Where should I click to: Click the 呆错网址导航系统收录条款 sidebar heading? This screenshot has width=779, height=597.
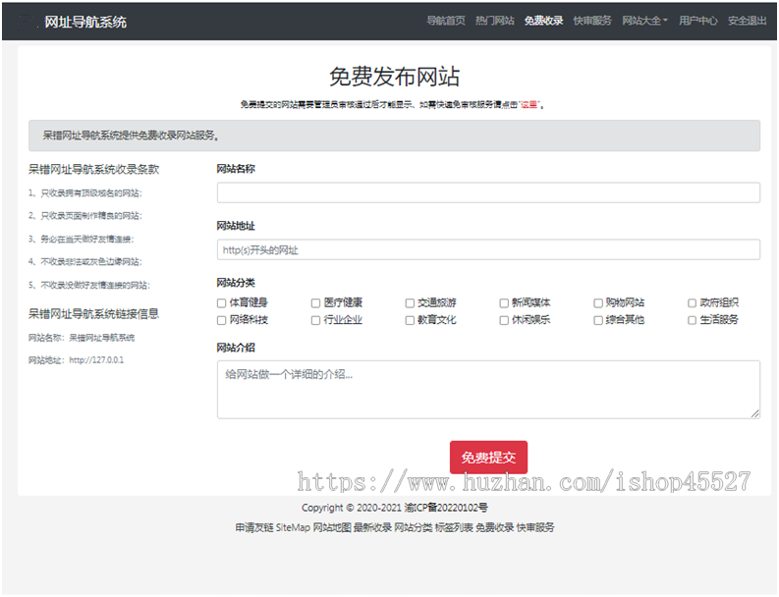click(94, 169)
